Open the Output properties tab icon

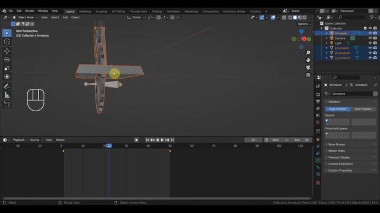(318, 101)
